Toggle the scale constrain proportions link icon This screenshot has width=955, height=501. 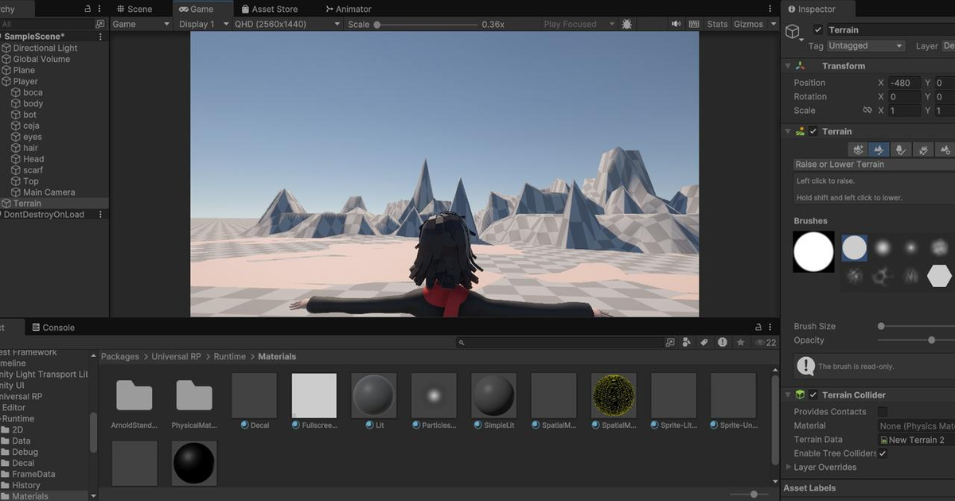[867, 111]
